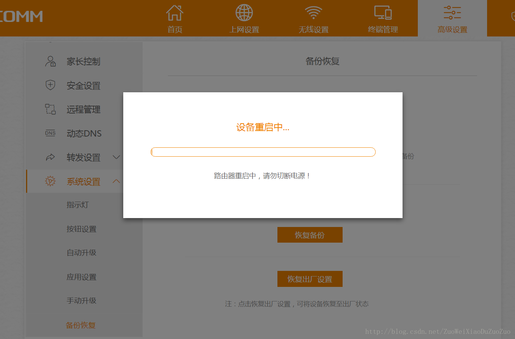Click the forwarding arrow icon beside 转发设置
The image size is (515, 339).
50,157
